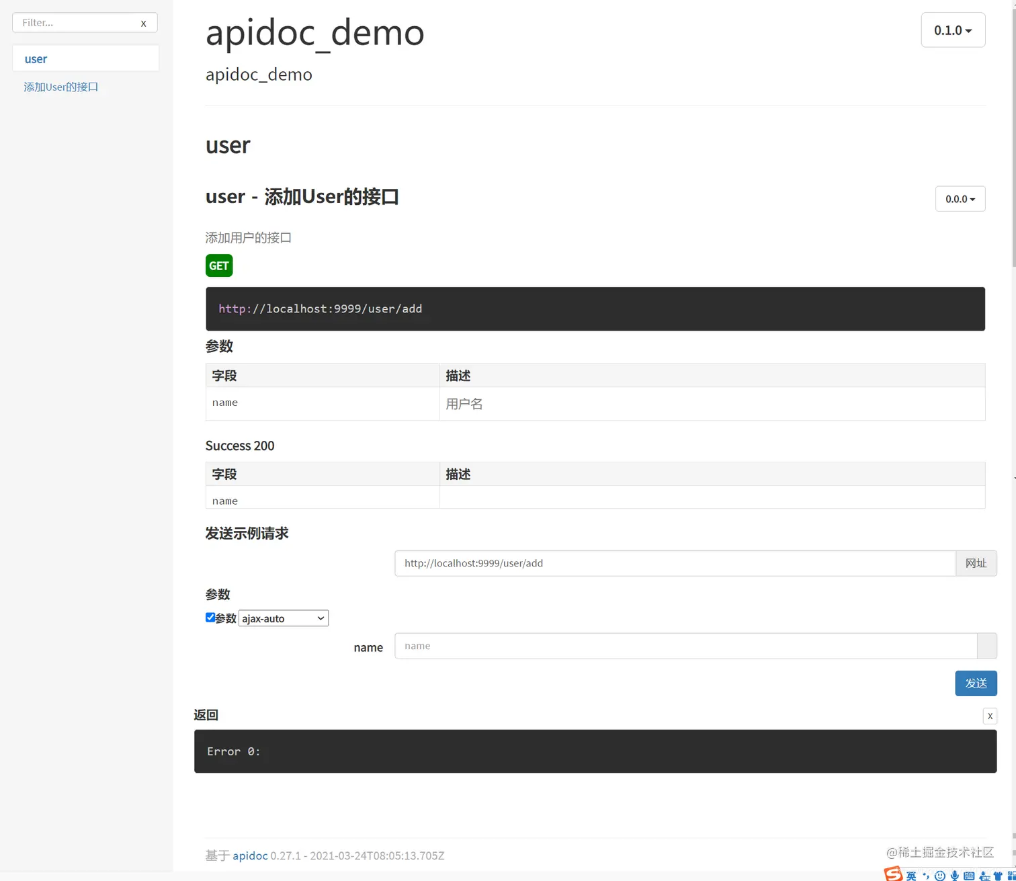Click the Success 200 heading
The image size is (1016, 881).
click(240, 446)
